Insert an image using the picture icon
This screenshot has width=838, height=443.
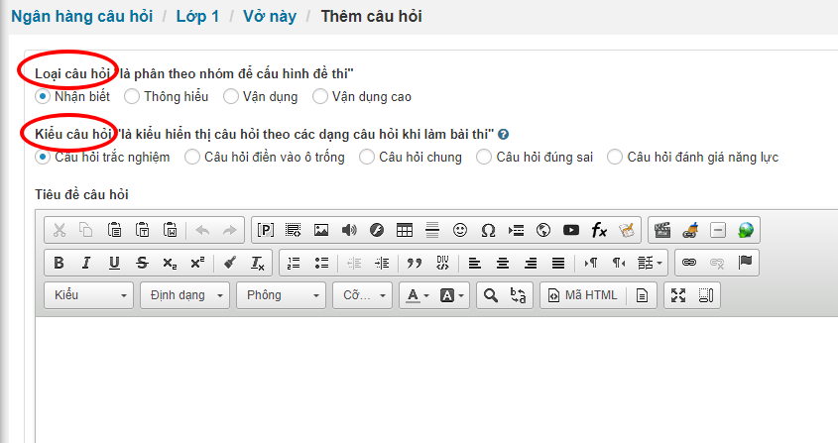[x=321, y=230]
